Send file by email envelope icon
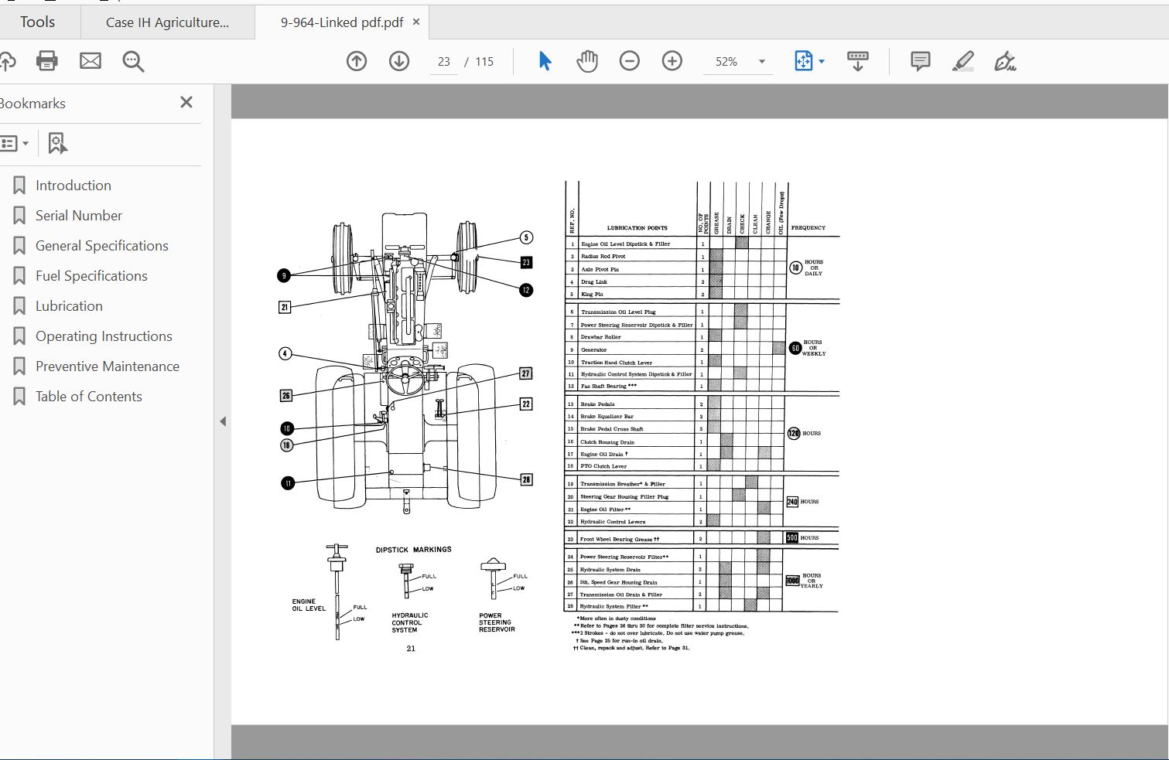Screen dimensions: 1169x760 tap(91, 61)
